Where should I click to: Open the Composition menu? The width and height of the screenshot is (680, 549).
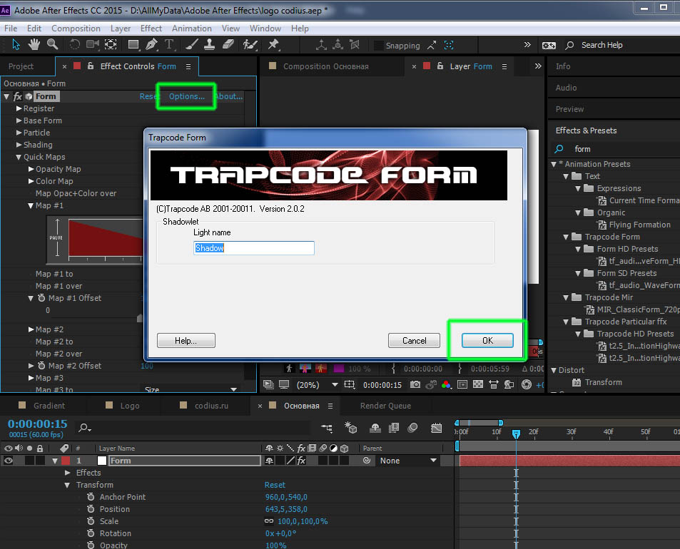pos(76,29)
